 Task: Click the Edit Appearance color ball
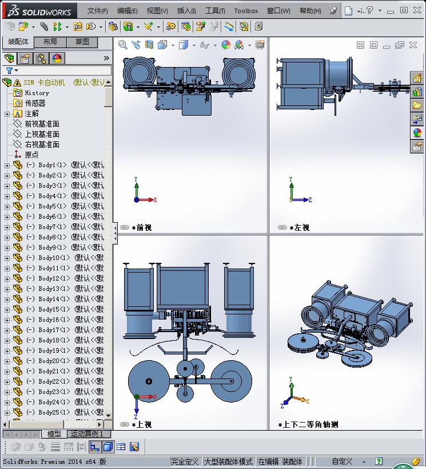[226, 45]
